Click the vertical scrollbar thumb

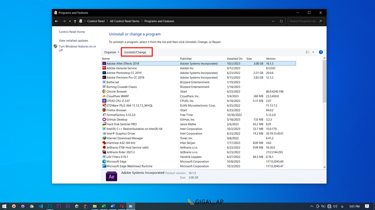pyautogui.click(x=324, y=81)
